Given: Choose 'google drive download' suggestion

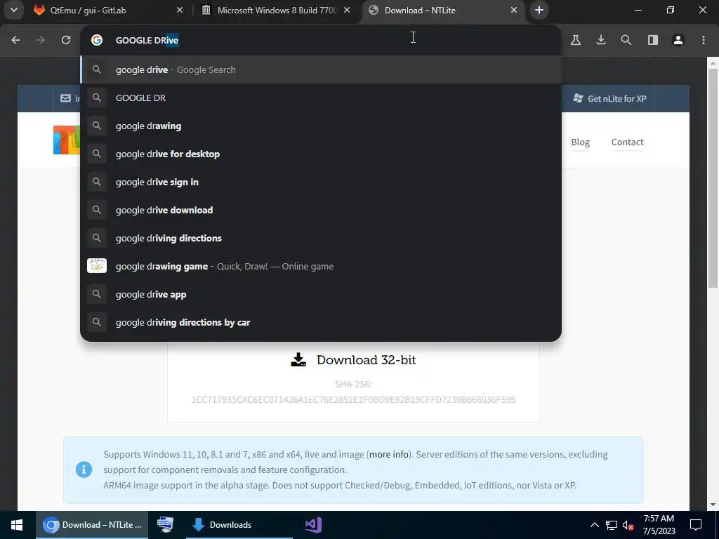Looking at the screenshot, I should [321, 210].
